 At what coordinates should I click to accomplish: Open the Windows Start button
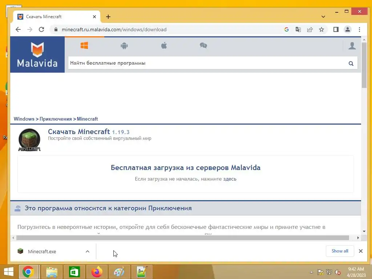tap(9, 272)
